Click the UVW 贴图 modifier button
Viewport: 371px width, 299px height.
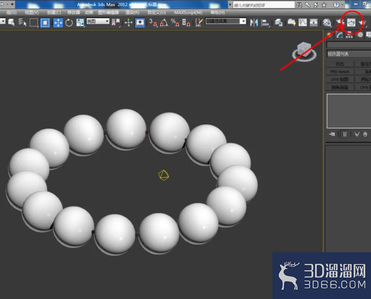click(340, 79)
